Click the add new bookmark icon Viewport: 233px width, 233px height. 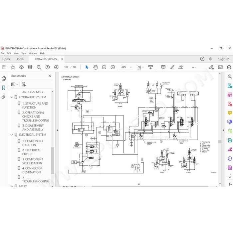pyautogui.click(x=24, y=85)
